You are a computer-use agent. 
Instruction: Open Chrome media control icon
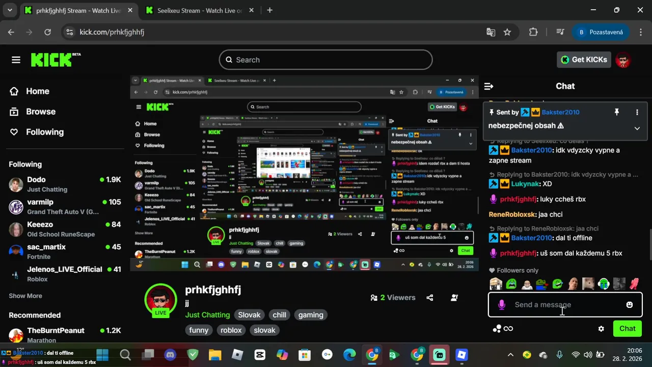(x=560, y=32)
